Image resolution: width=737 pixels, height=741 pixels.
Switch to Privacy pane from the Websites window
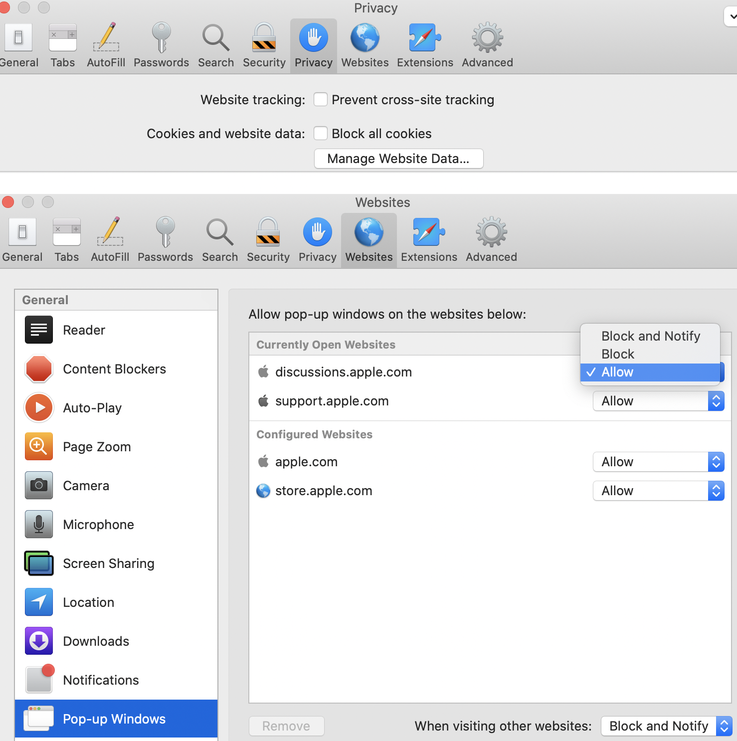(318, 240)
